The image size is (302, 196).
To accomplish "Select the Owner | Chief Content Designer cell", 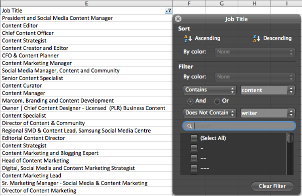I will coord(87,108).
